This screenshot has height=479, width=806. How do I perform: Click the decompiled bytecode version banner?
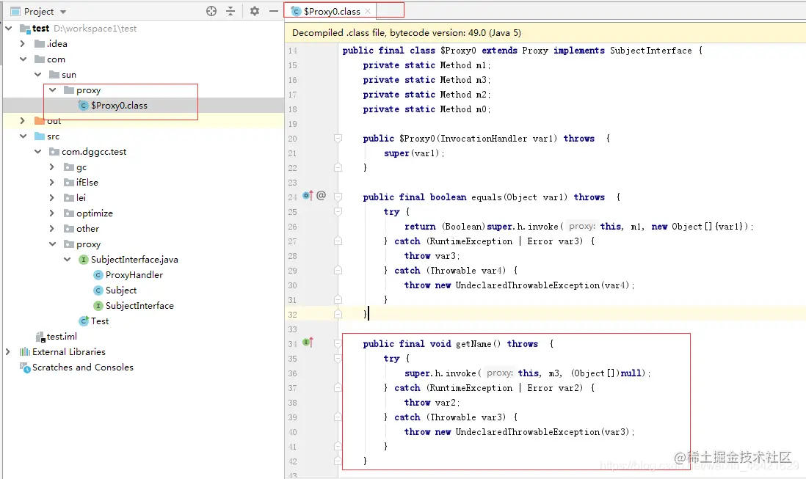click(545, 33)
